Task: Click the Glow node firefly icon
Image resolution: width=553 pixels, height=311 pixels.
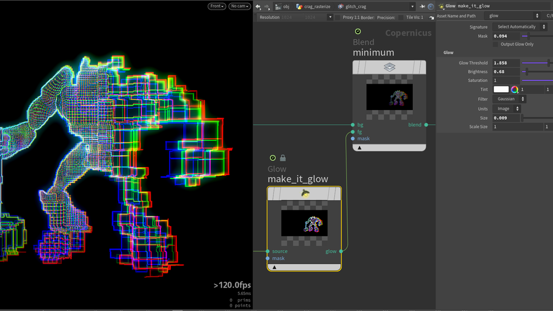Action: point(305,193)
